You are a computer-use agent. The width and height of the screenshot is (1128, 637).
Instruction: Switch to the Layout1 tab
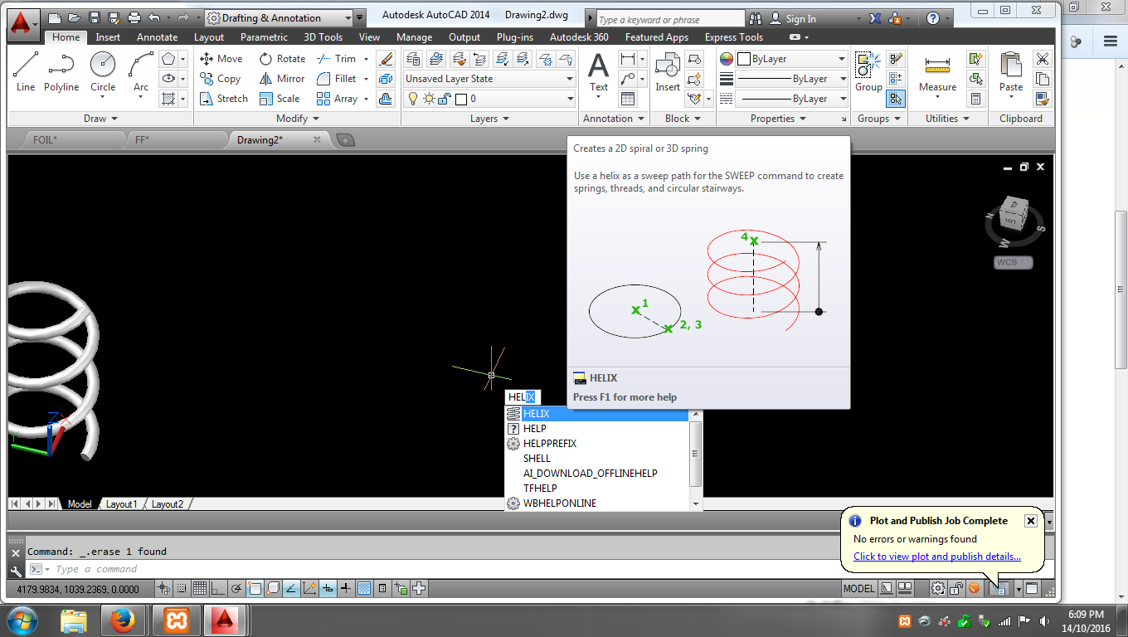point(122,503)
